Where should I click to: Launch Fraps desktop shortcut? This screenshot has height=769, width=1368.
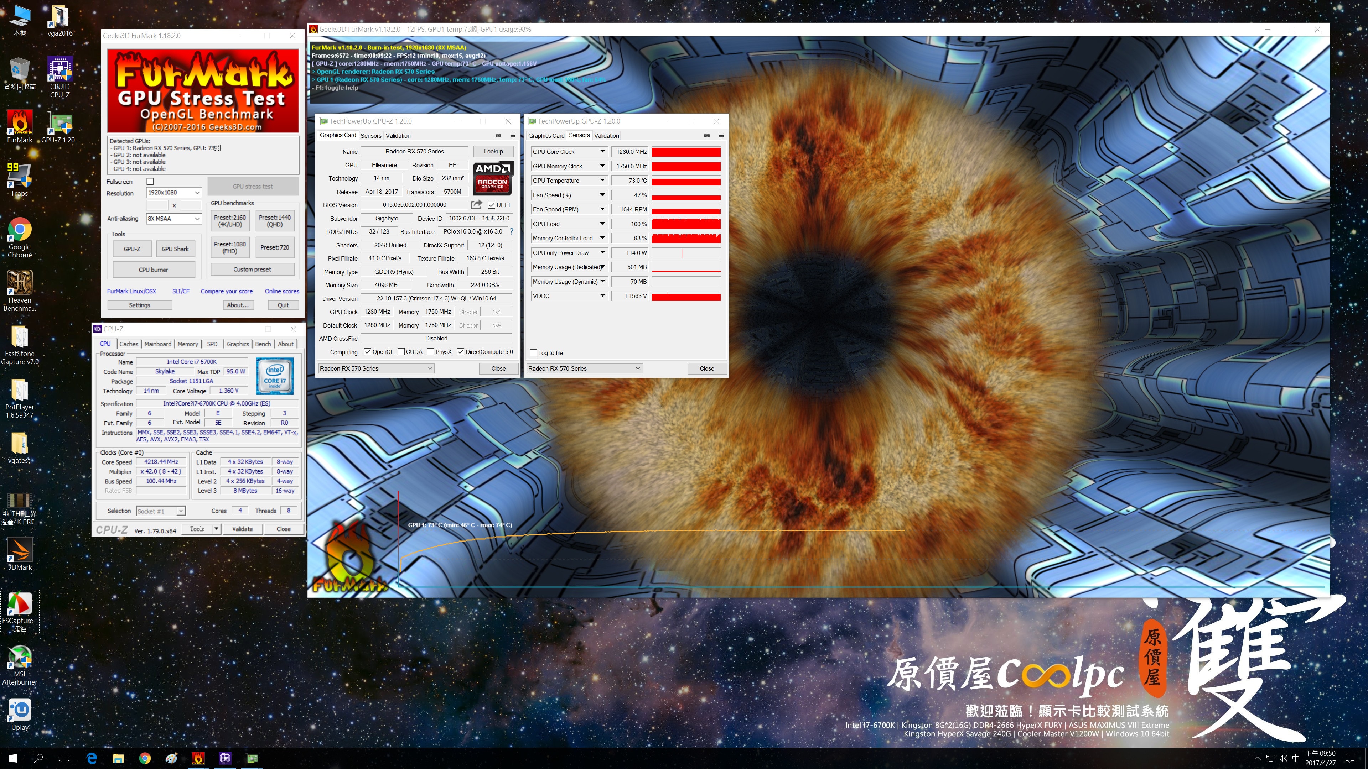(20, 180)
